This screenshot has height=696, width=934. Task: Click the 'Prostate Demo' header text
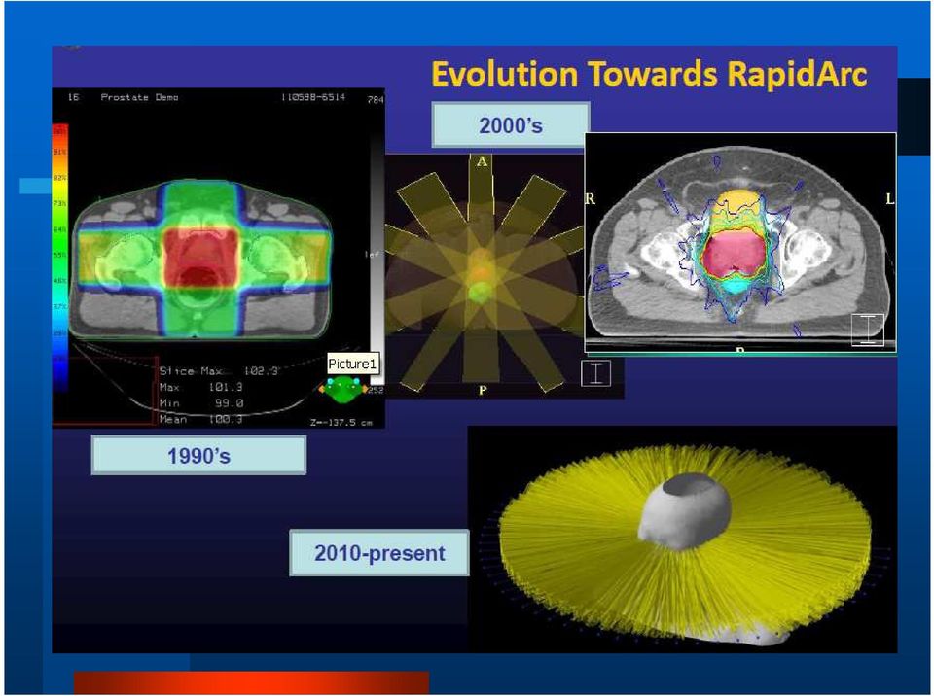[x=139, y=97]
